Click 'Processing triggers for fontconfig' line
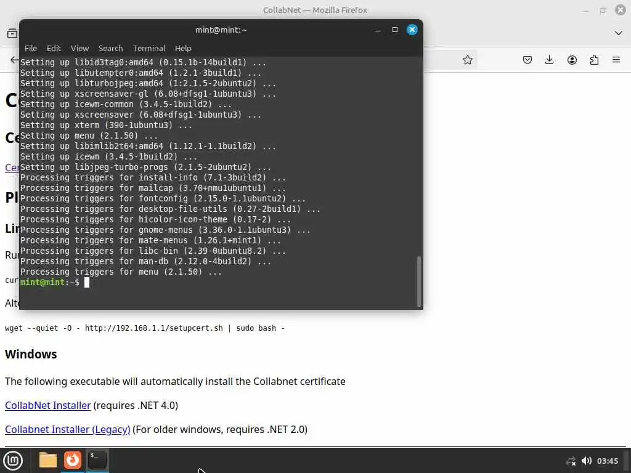The width and height of the screenshot is (631, 473). click(163, 199)
